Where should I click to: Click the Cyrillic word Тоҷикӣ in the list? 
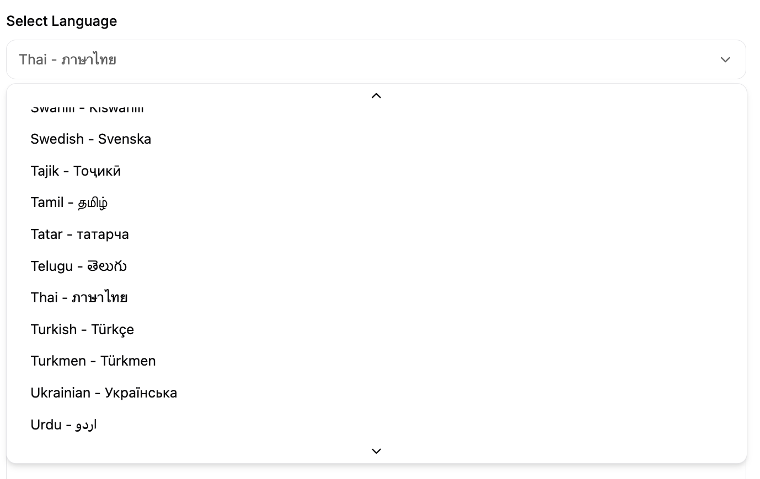tap(97, 171)
